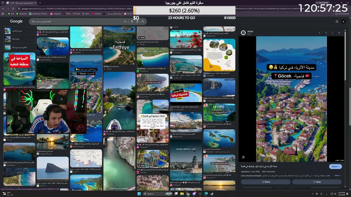Close the image preview panel
The image size is (351, 197).
coord(339,33)
